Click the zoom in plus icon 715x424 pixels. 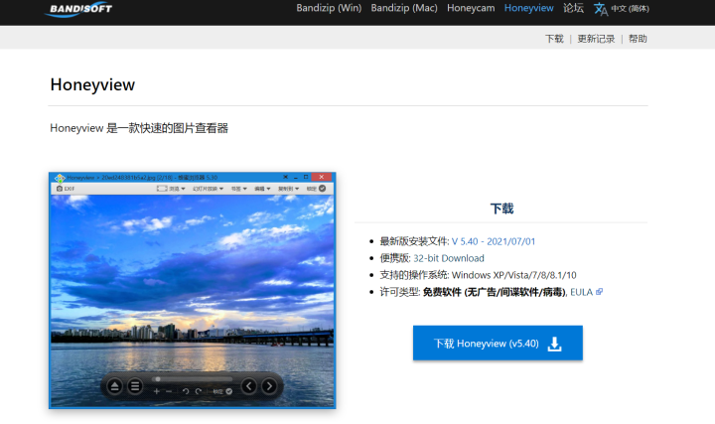point(157,391)
